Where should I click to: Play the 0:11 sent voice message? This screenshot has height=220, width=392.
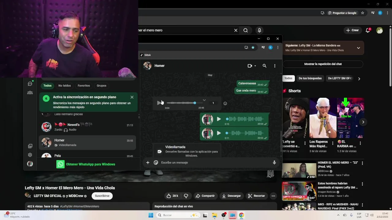[219, 133]
